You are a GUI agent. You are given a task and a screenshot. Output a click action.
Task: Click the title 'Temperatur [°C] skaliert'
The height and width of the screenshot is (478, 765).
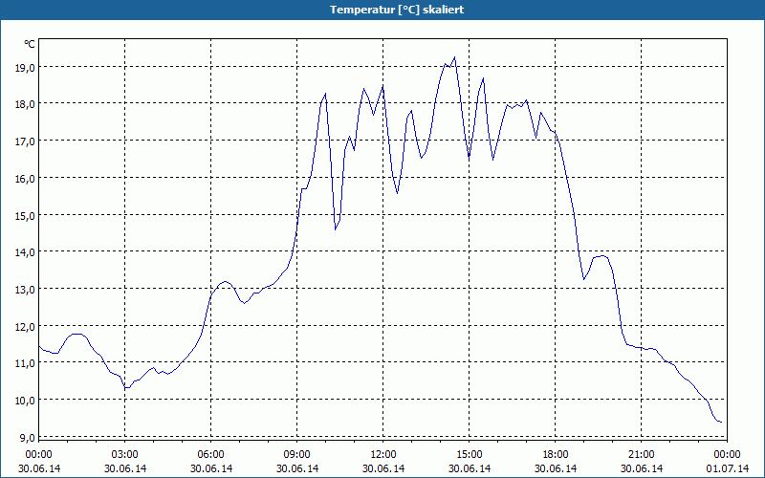[x=397, y=10]
